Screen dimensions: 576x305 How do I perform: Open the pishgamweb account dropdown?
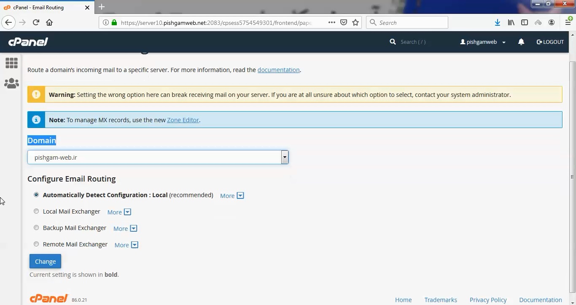pyautogui.click(x=482, y=42)
